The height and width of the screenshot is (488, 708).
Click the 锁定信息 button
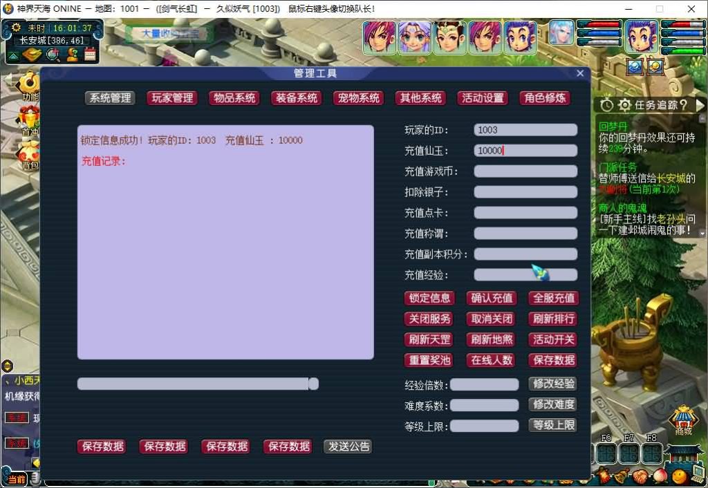tap(429, 298)
